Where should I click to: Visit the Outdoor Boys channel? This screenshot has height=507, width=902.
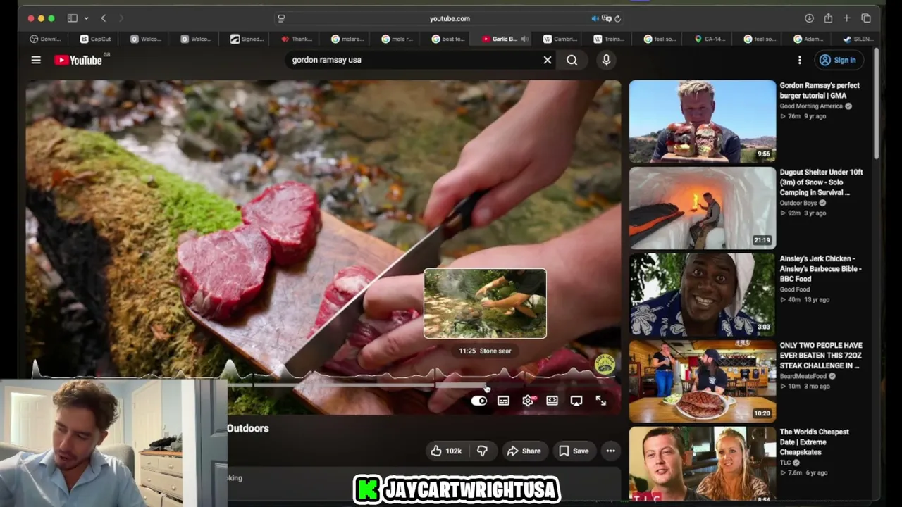(798, 203)
